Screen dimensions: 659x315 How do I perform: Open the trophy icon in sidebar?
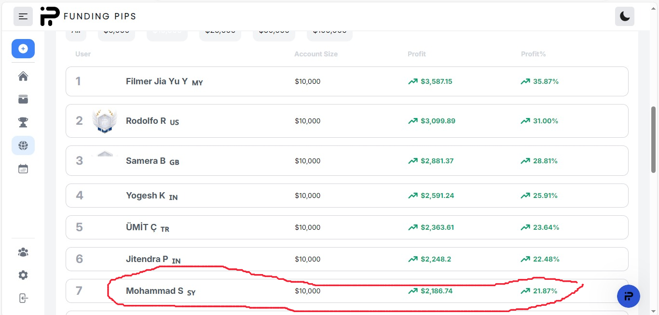(x=23, y=122)
